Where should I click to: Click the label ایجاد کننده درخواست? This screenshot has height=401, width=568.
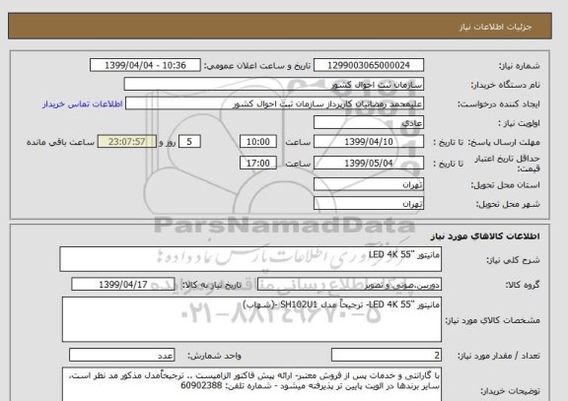(x=499, y=104)
